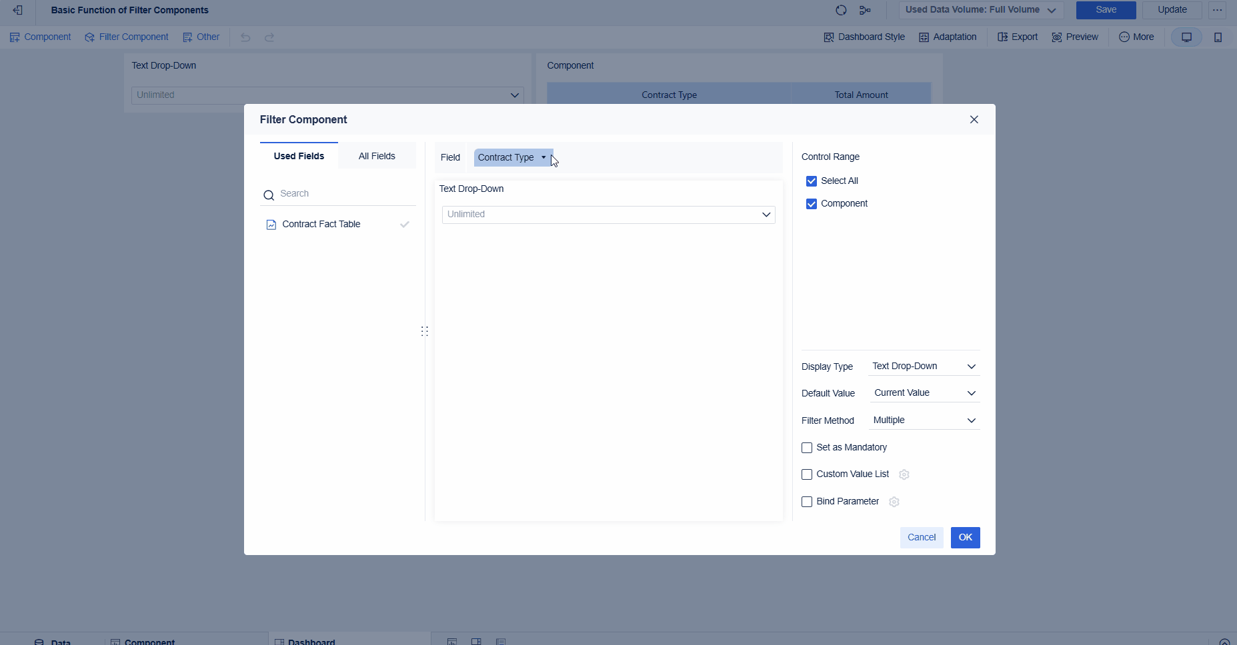The width and height of the screenshot is (1237, 645).
Task: Open the Bind Parameter settings gear
Action: tap(894, 502)
